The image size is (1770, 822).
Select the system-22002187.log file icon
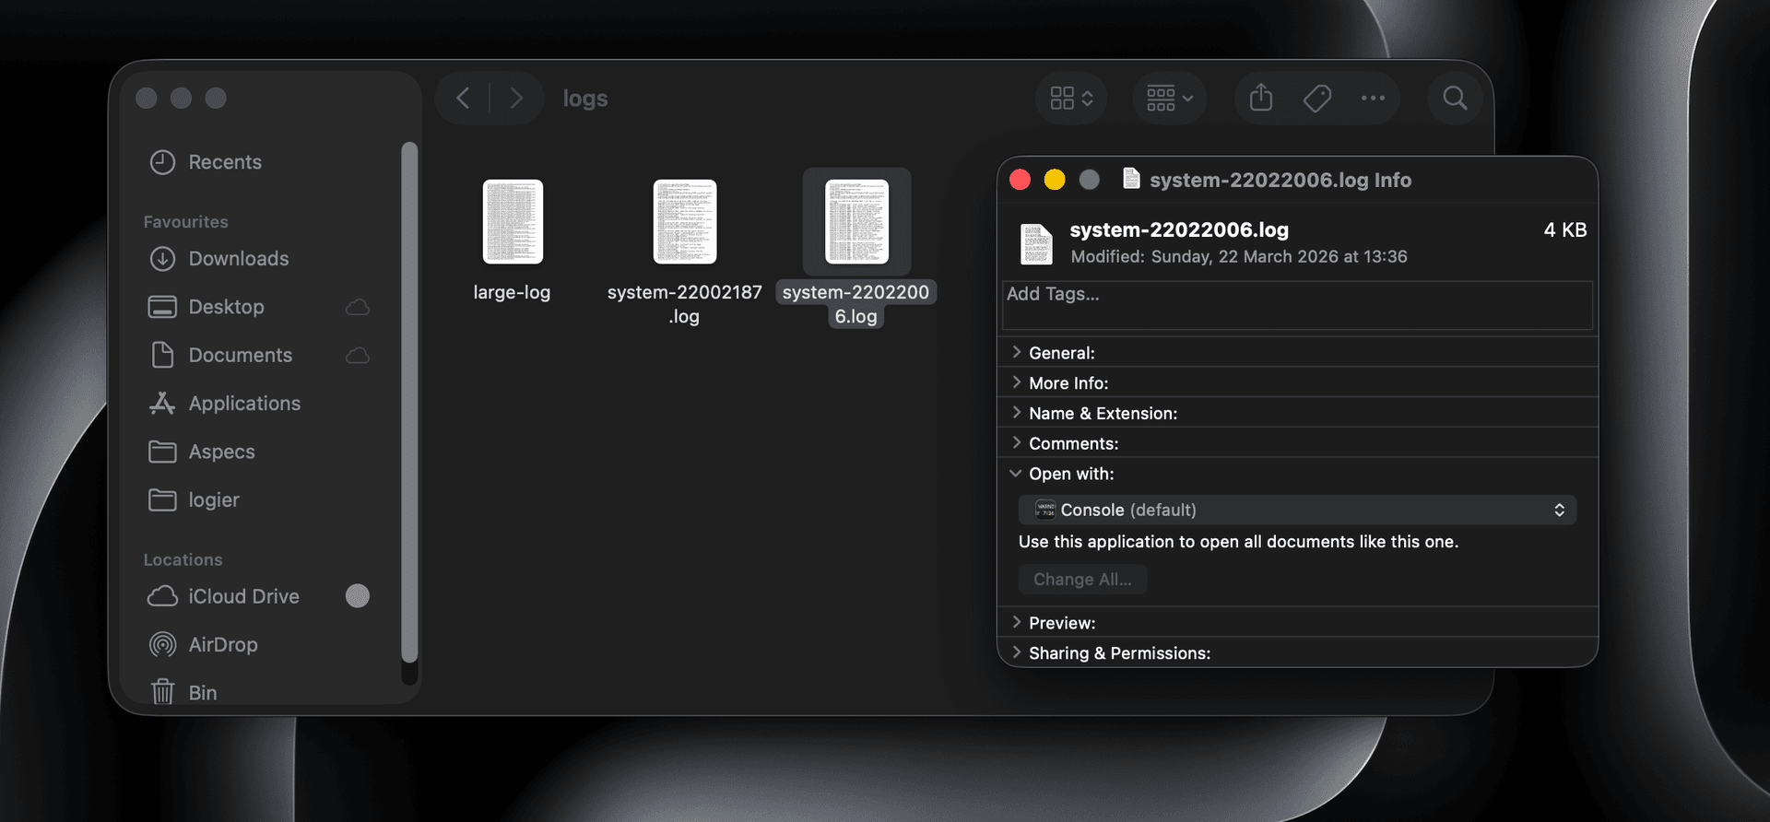tap(685, 221)
